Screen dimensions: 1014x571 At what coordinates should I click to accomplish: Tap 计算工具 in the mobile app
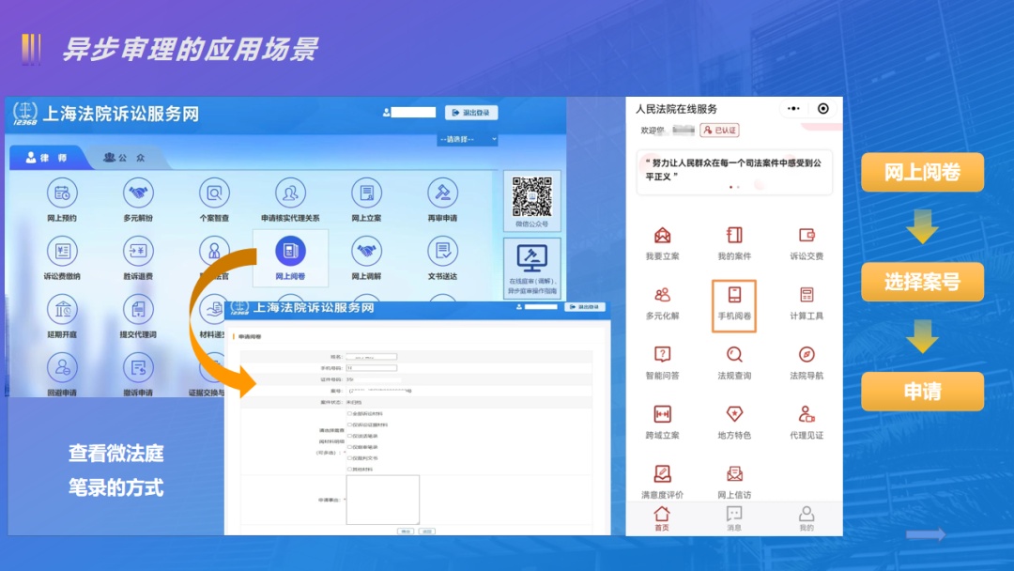point(807,303)
